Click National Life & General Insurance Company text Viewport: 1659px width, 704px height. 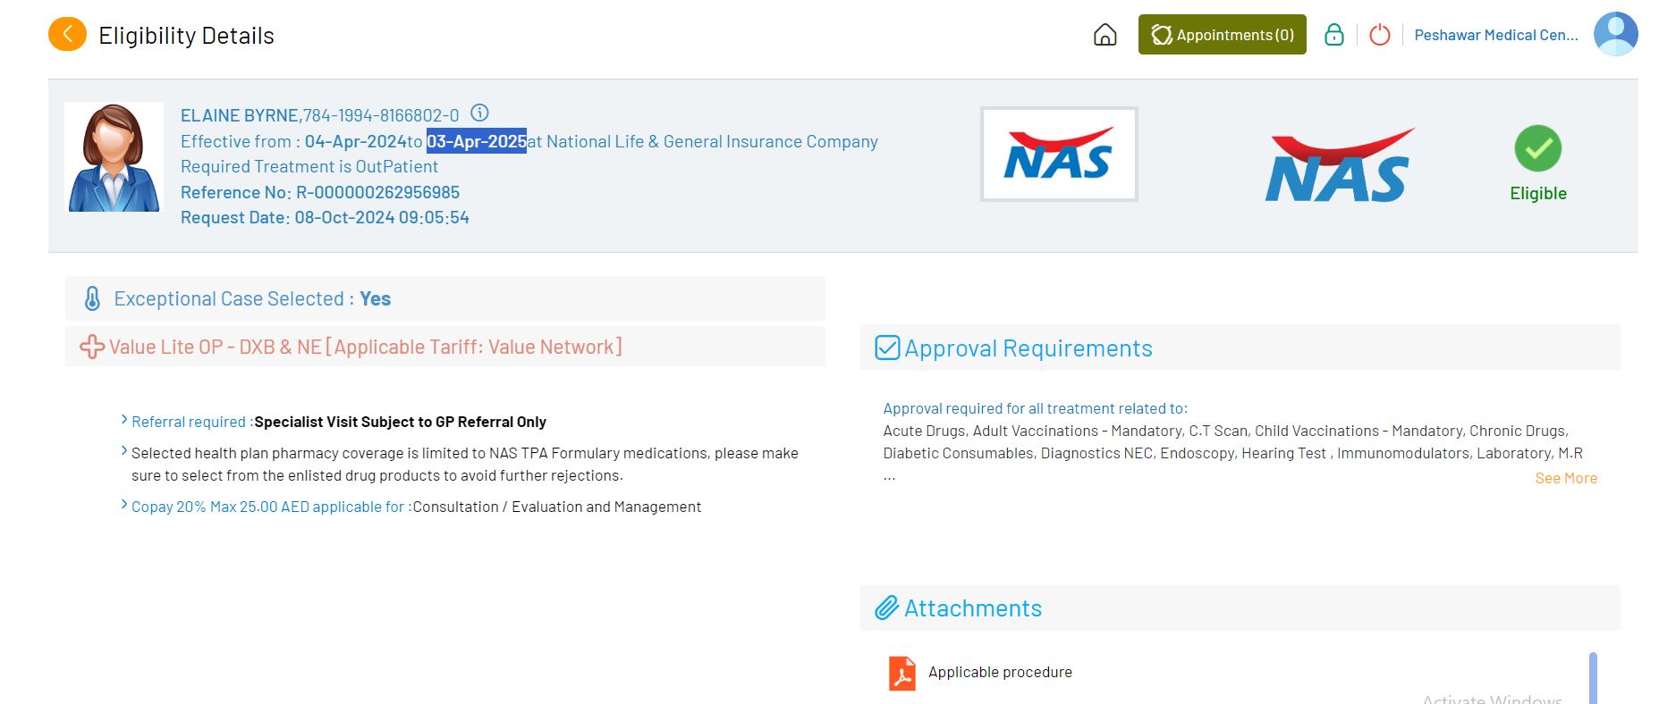[712, 141]
